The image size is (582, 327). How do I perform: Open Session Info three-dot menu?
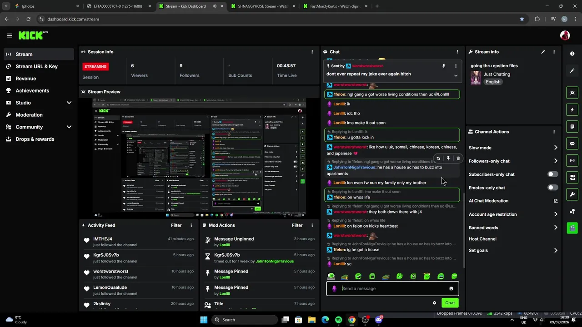point(312,52)
